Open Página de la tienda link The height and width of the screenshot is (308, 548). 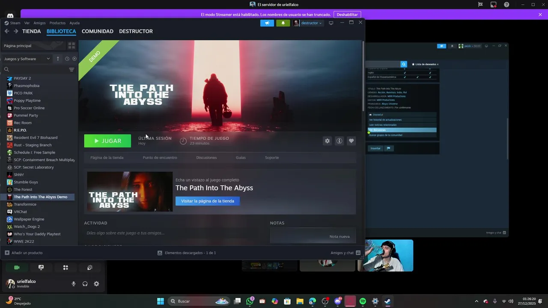point(107,157)
